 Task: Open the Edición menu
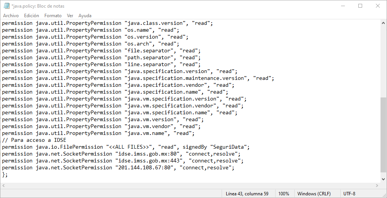pos(31,16)
